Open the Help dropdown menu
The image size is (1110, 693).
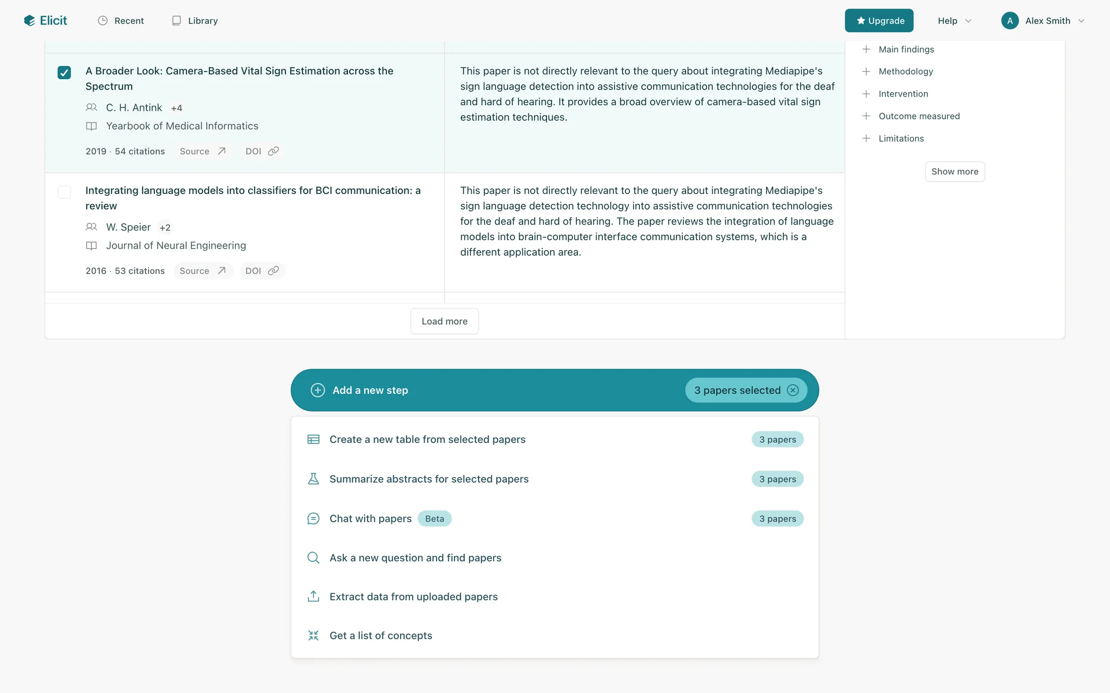pos(954,21)
